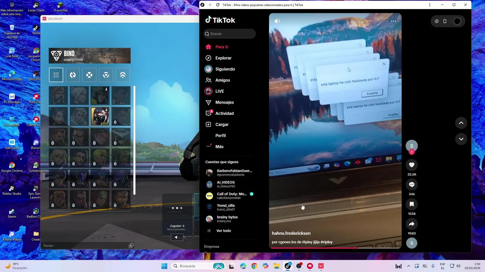Open Roblox Studio desktop shortcut
This screenshot has height=272, width=485.
pos(12,190)
